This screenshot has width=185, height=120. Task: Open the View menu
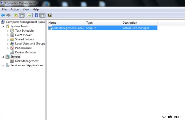tap(26, 10)
